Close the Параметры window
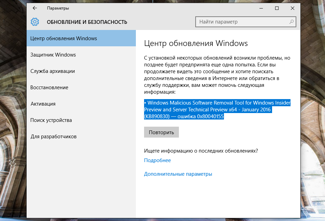This screenshot has width=325, height=221. click(x=293, y=8)
